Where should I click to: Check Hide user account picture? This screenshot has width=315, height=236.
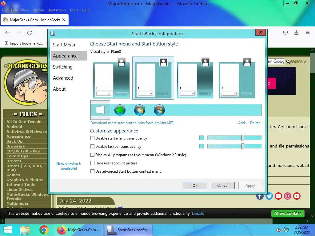click(92, 163)
